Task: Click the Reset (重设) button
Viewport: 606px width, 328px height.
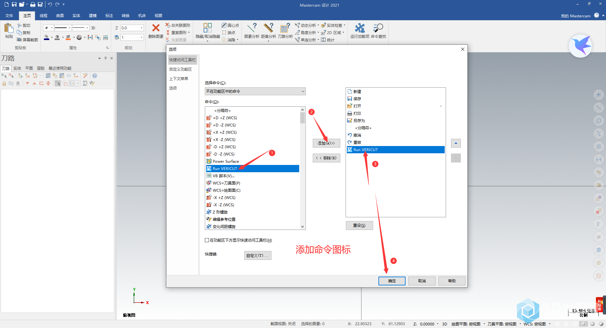Action: (x=359, y=225)
